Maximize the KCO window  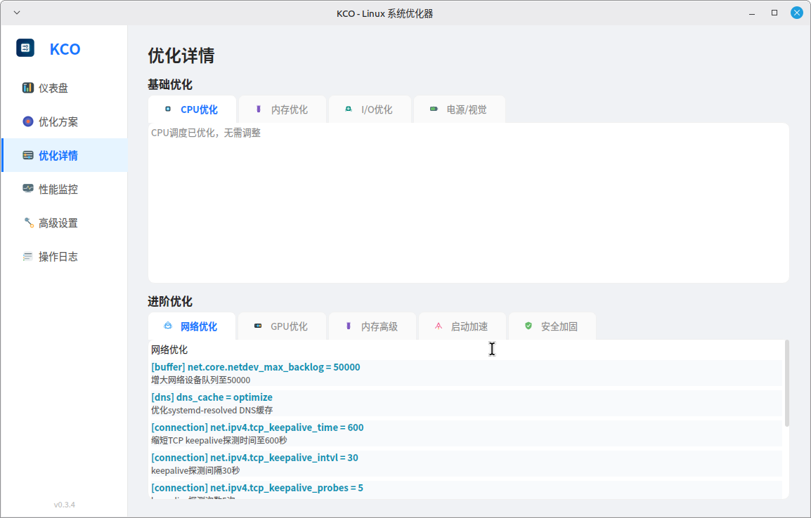click(774, 13)
